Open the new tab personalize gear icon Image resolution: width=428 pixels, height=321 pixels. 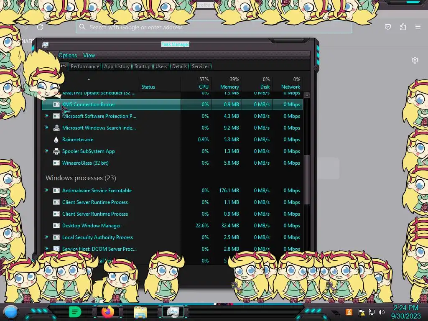pos(415,60)
